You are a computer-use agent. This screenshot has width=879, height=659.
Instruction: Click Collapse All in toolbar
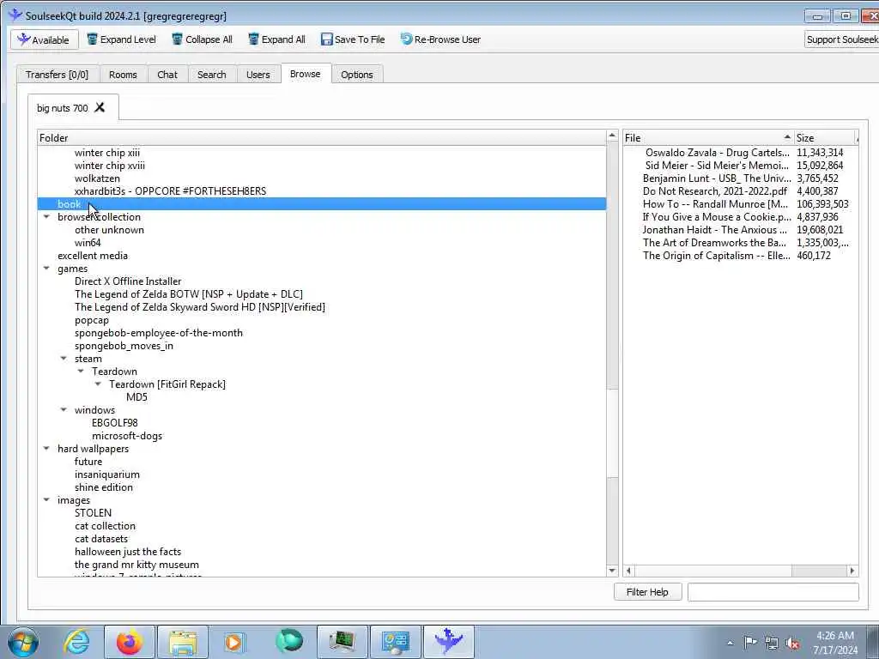[x=202, y=39]
